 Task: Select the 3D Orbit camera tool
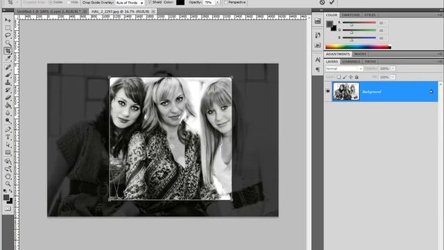pos(8,169)
